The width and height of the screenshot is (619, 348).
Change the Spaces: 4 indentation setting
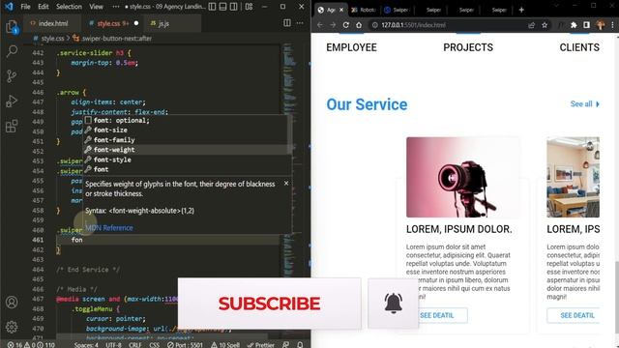pyautogui.click(x=86, y=344)
